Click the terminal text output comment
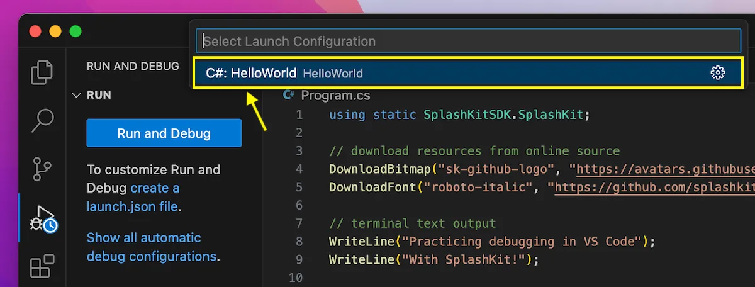755x287 pixels. (x=412, y=223)
